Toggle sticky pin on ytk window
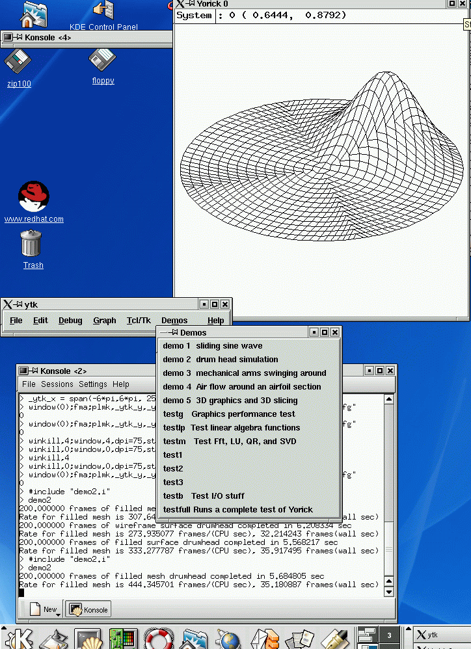Image resolution: width=471 pixels, height=649 pixels. click(x=19, y=304)
